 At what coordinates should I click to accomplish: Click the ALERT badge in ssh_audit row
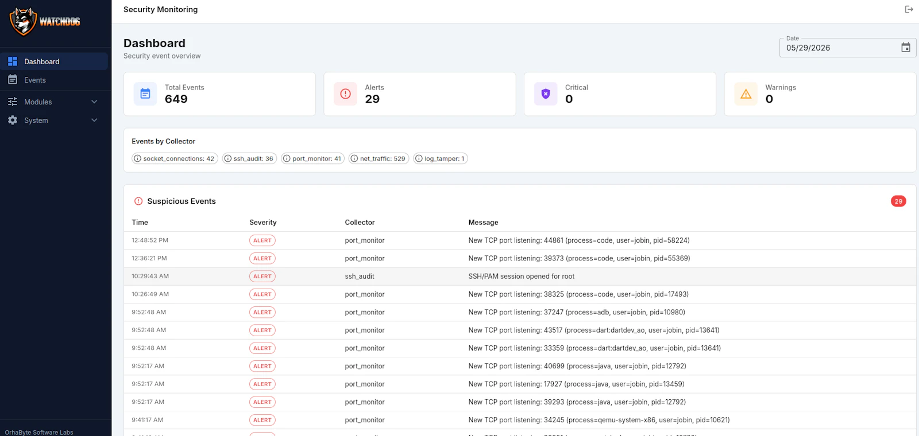click(262, 277)
